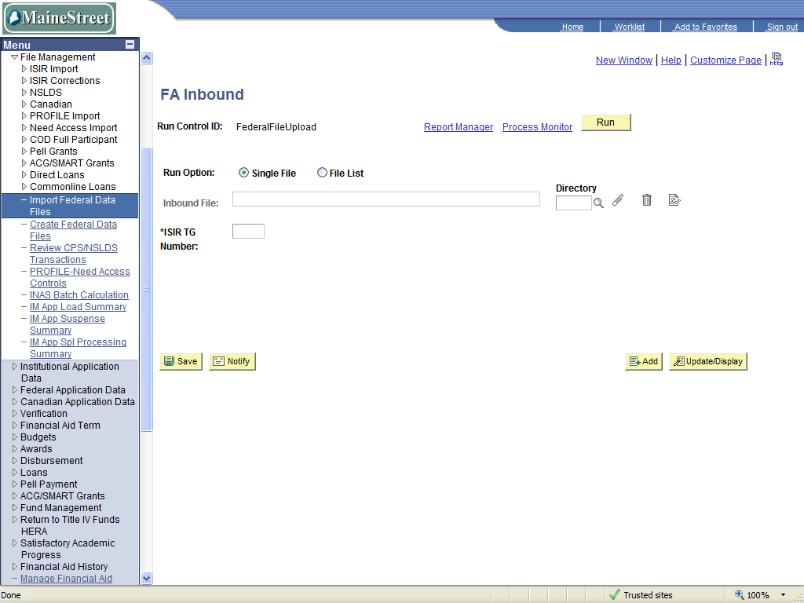
Task: Expand the Financial Aid Term folder
Action: (15, 425)
